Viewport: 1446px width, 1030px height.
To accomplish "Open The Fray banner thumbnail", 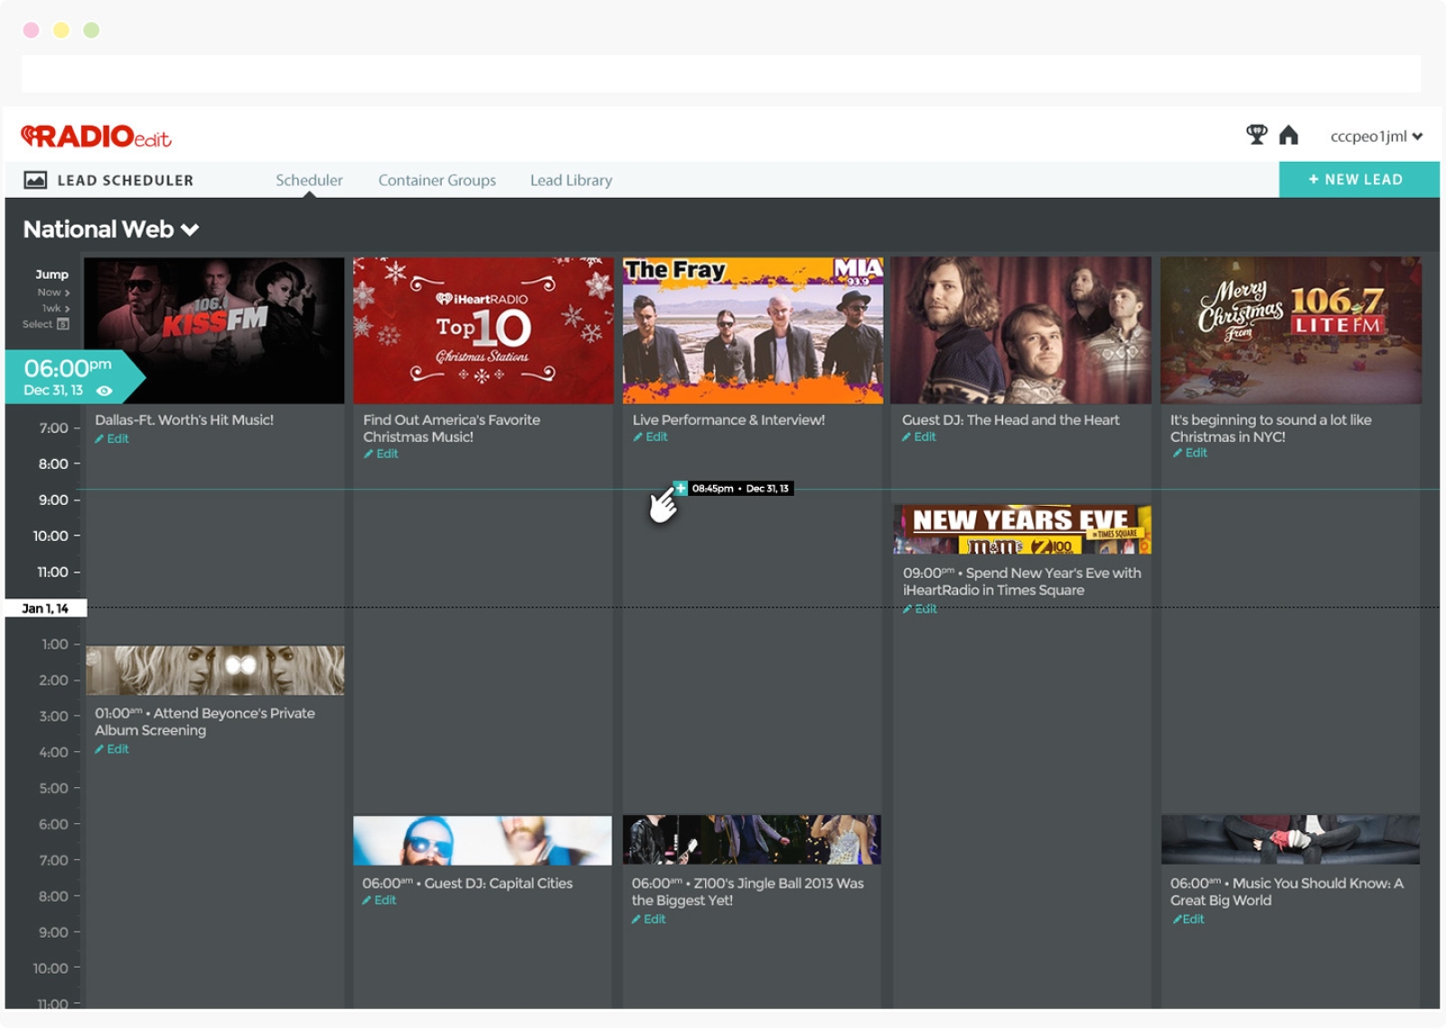I will [x=753, y=331].
